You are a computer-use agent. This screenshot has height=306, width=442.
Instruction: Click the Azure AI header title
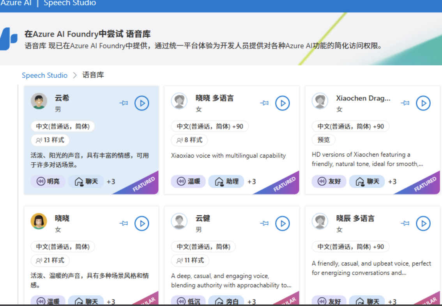[16, 3]
